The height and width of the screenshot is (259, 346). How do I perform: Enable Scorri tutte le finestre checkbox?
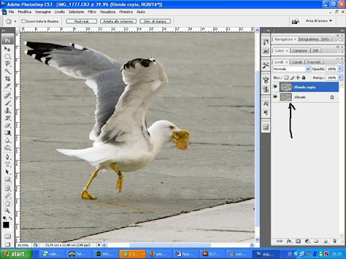[24, 21]
